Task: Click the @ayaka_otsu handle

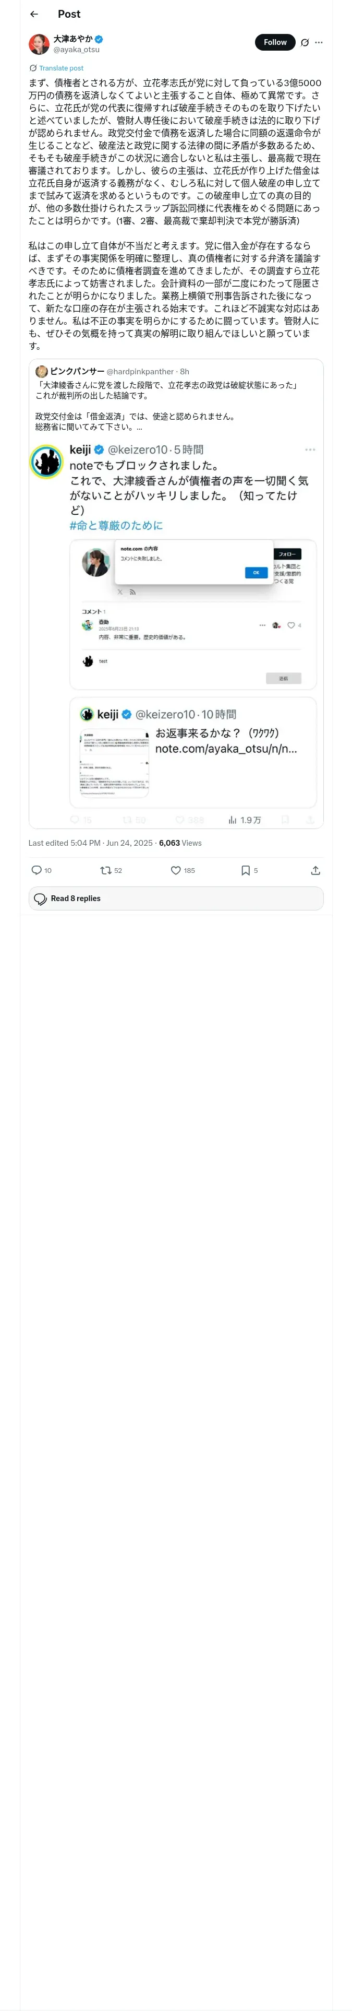Action: (x=77, y=50)
